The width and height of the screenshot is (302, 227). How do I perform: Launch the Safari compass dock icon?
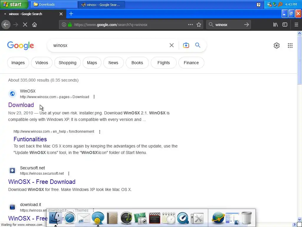click(x=70, y=218)
